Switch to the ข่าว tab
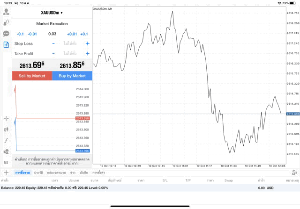Image resolution: width=300 pixels, height=209 pixels. [73, 173]
